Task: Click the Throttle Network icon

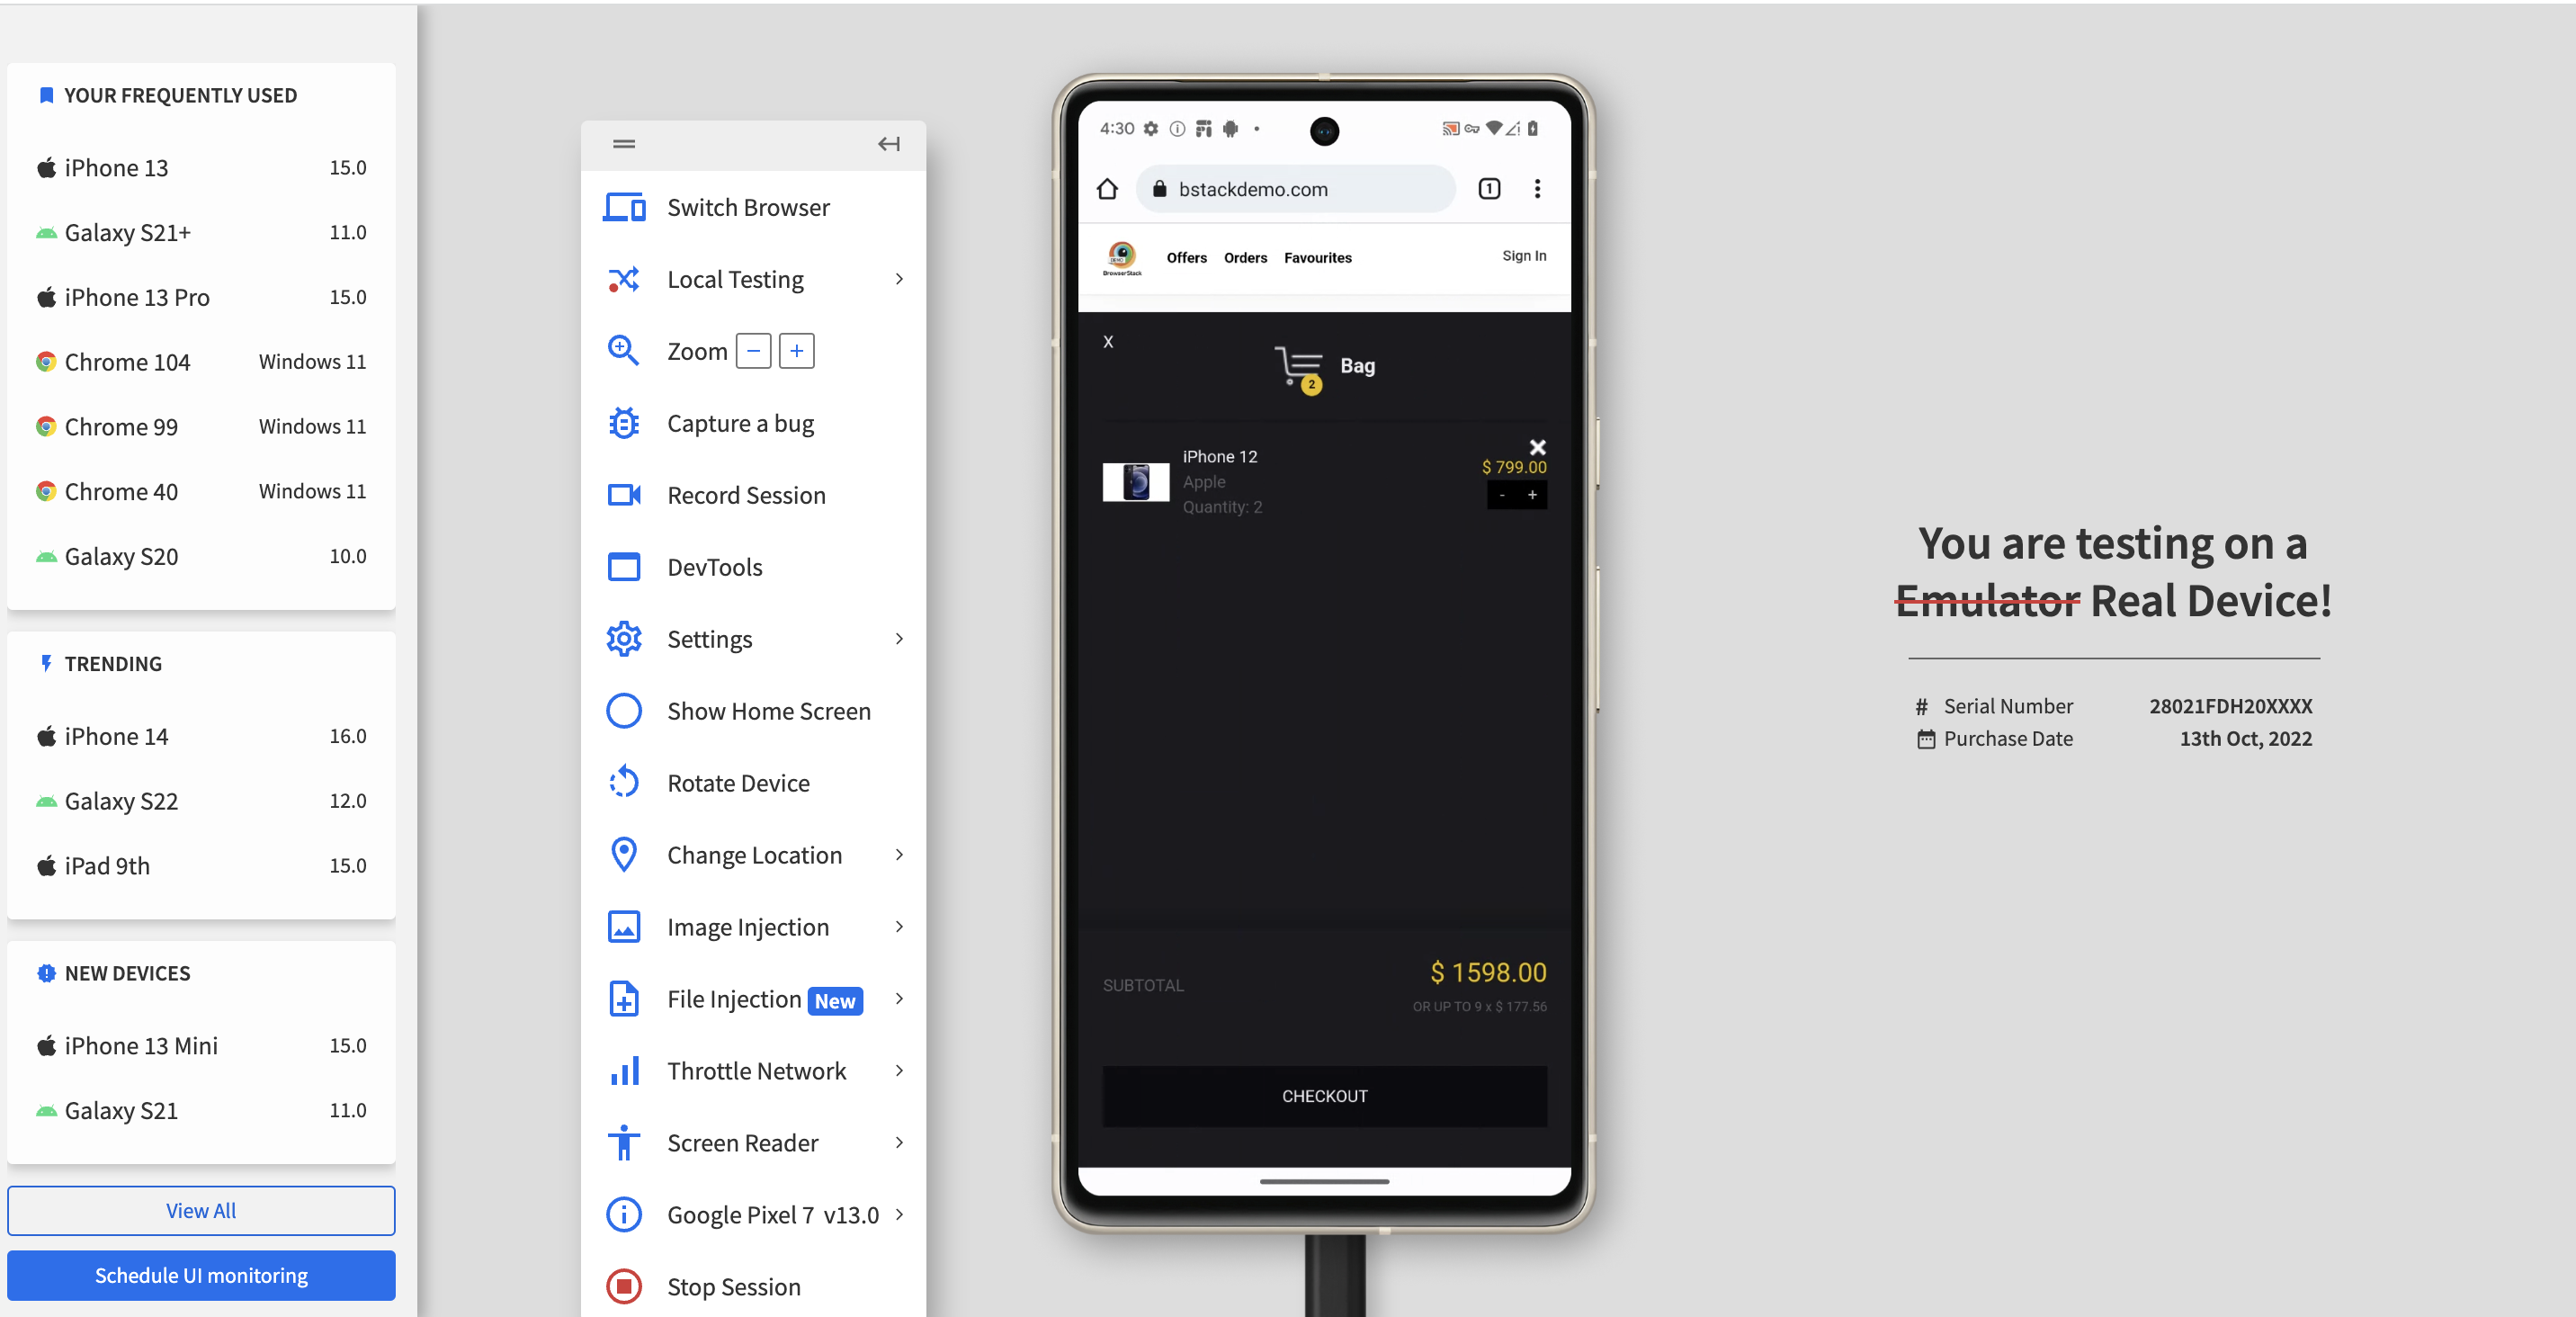Action: pos(622,1071)
